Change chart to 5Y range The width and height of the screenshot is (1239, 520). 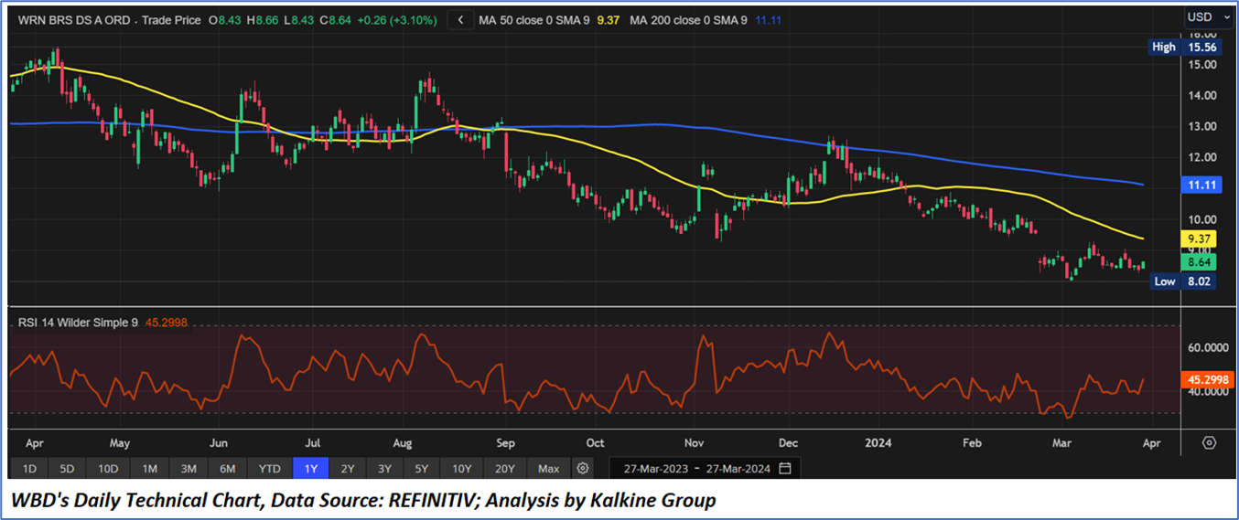(x=421, y=469)
